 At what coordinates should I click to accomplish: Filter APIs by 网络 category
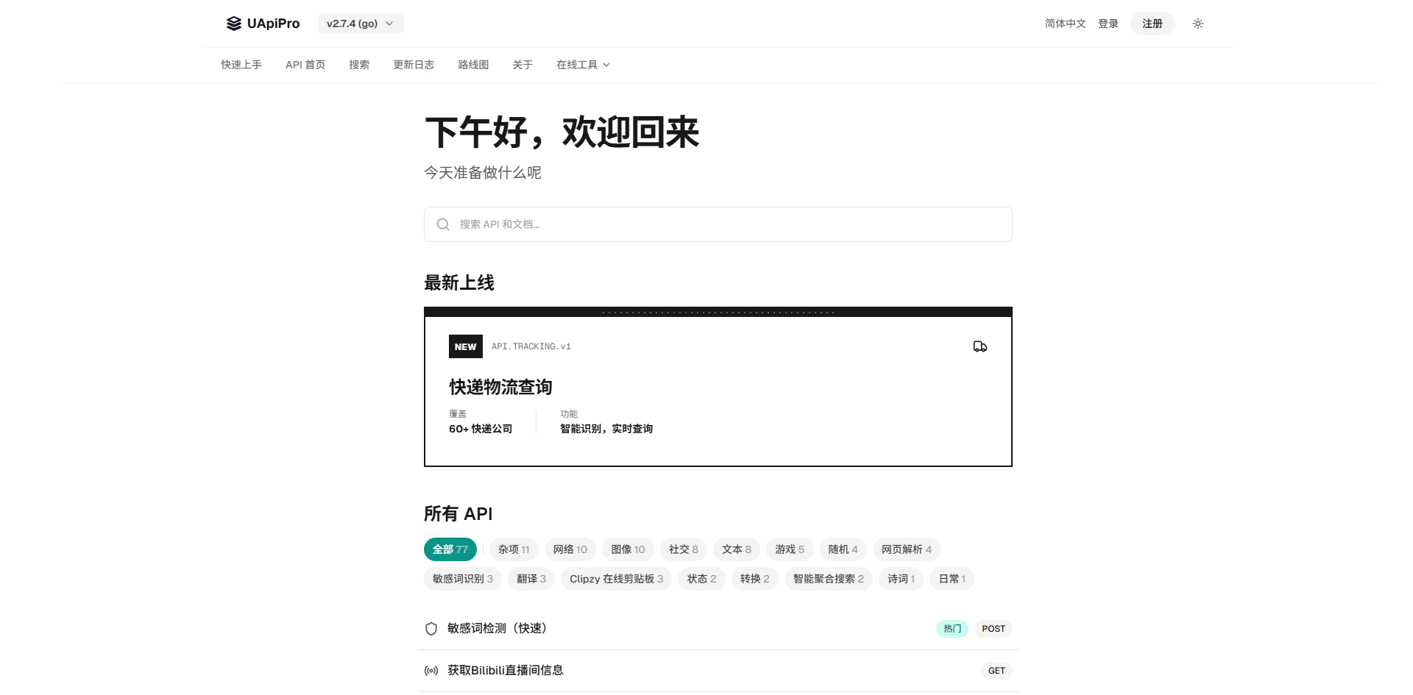coord(570,549)
